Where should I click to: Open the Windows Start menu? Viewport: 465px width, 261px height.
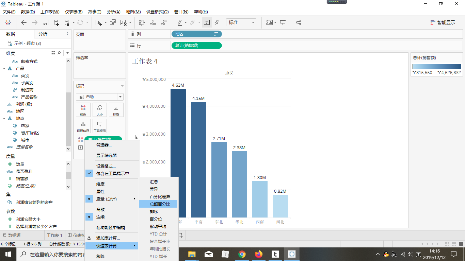coord(8,254)
